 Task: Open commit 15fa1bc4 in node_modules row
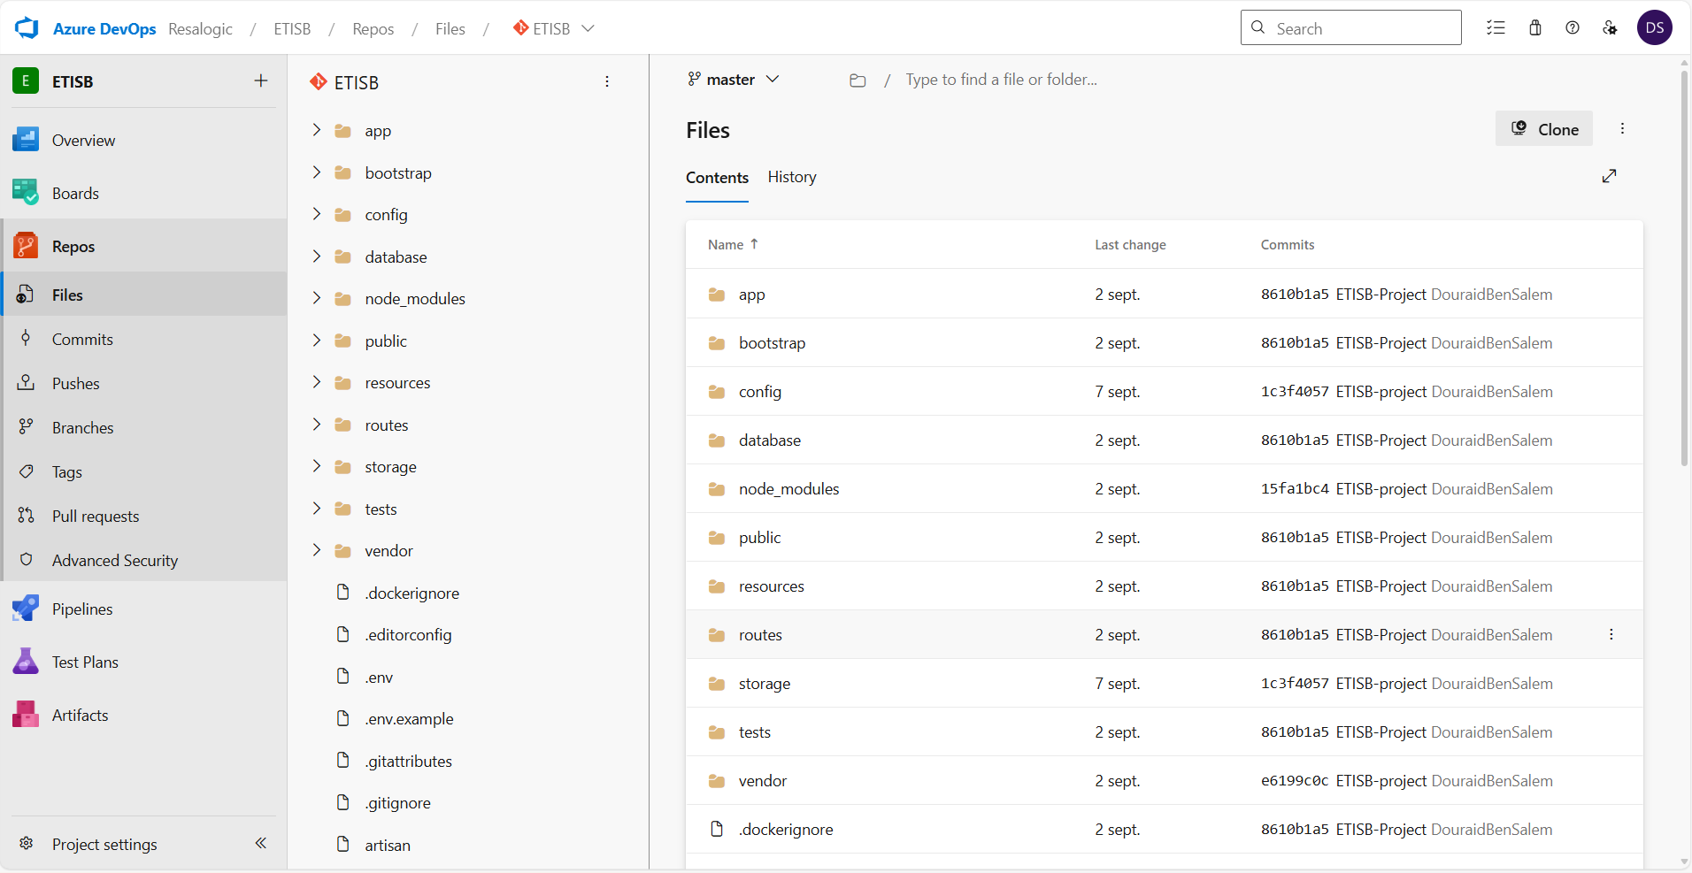pos(1295,488)
